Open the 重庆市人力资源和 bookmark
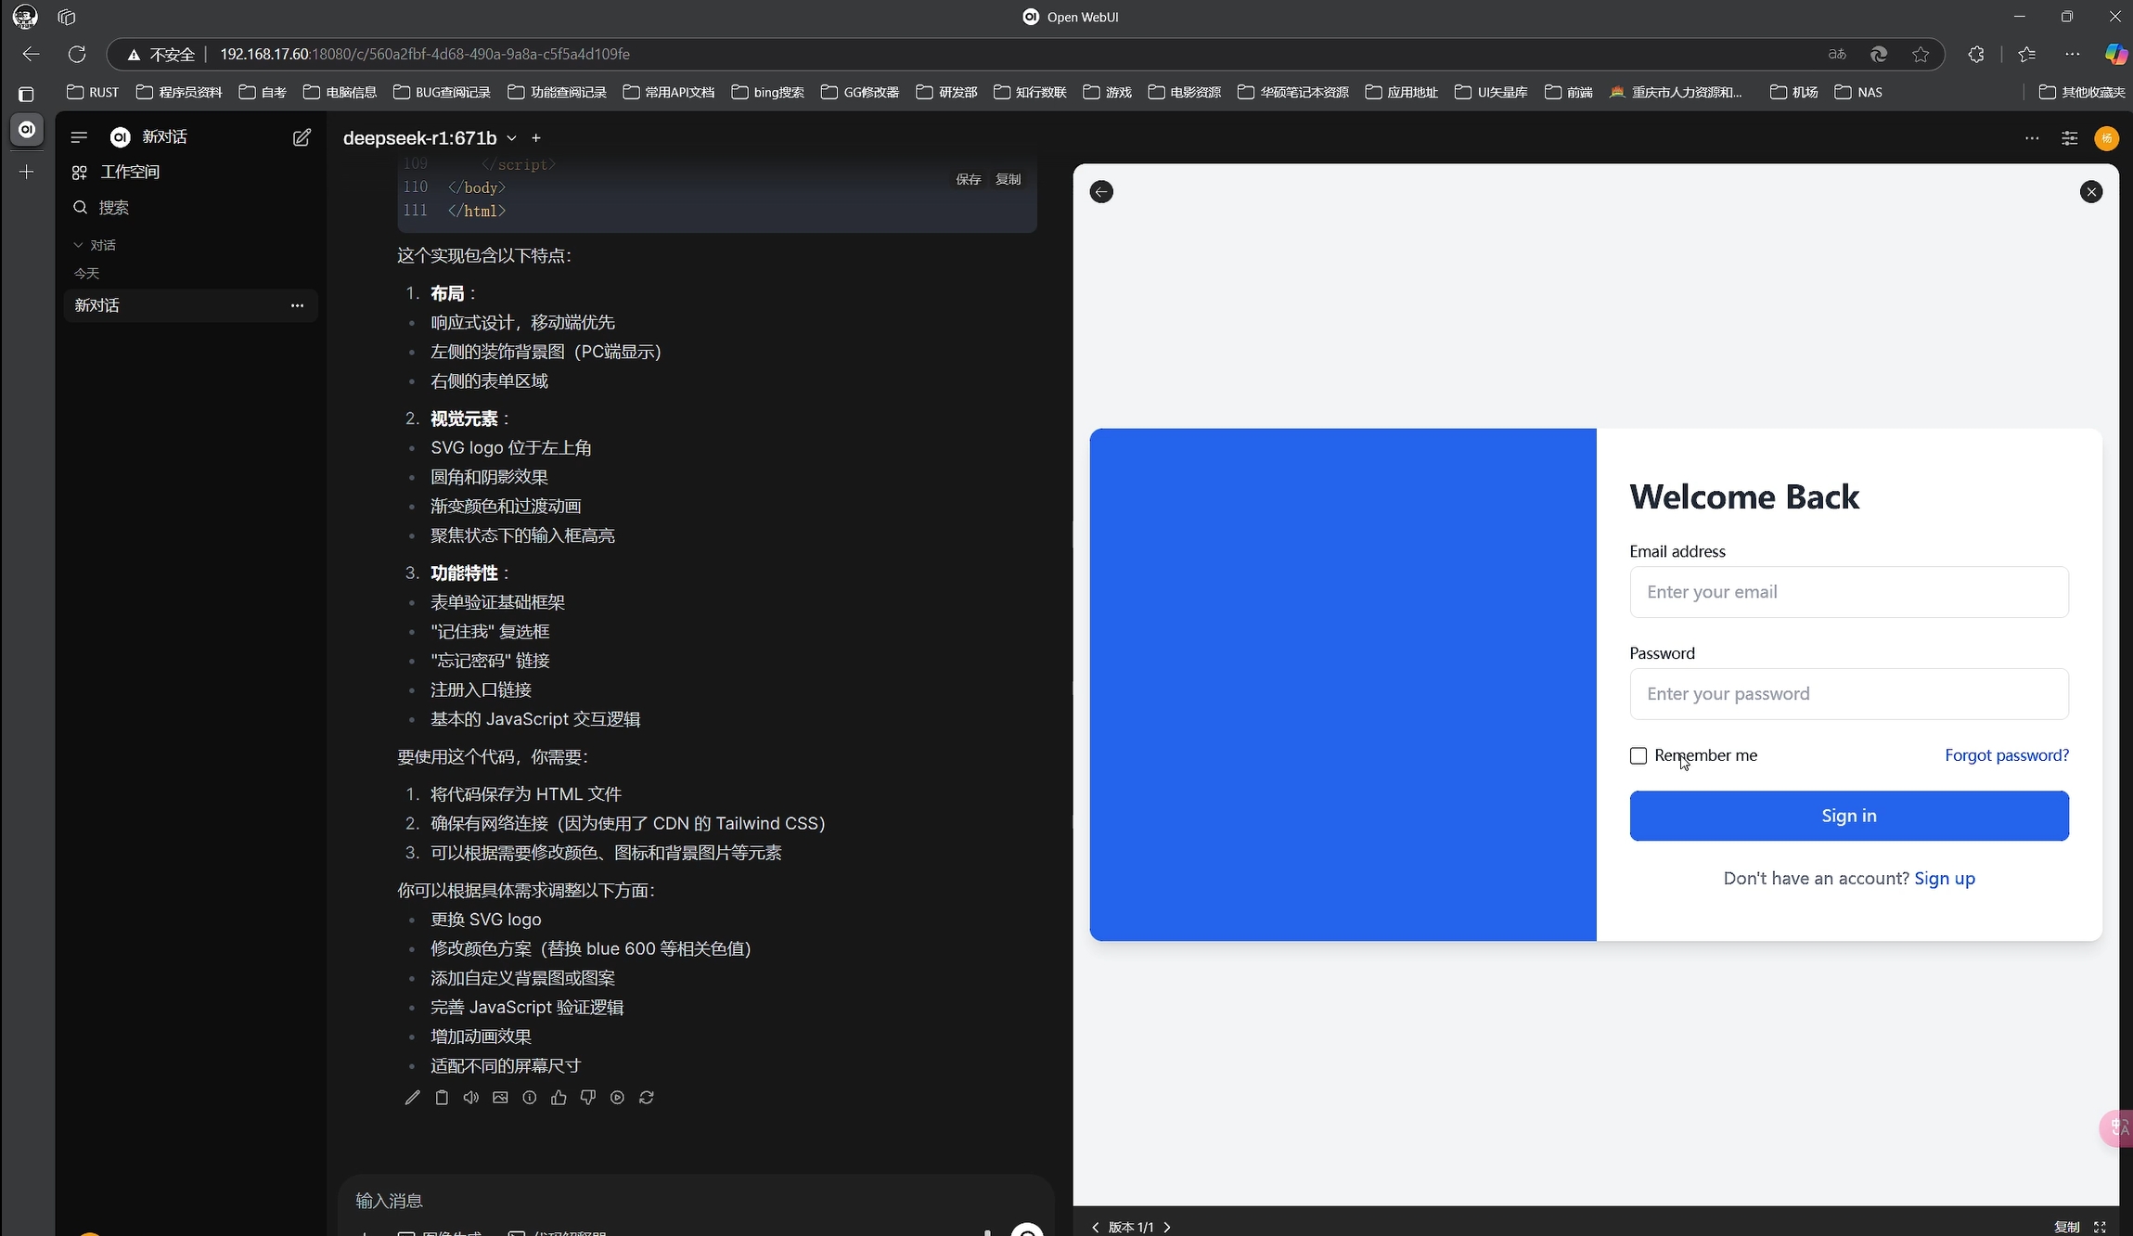Viewport: 2133px width, 1236px height. coord(1677,92)
